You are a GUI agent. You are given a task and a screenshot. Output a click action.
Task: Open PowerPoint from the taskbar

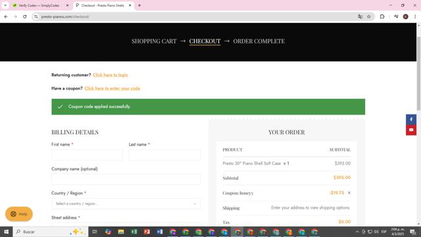point(147,232)
